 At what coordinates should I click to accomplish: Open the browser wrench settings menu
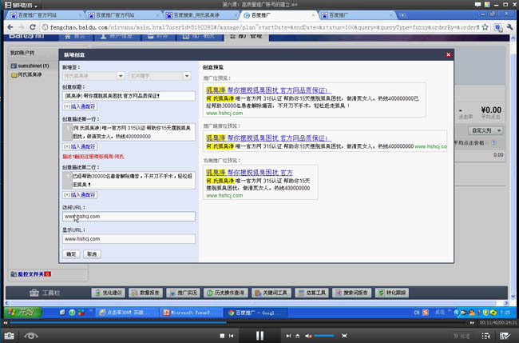coord(509,27)
